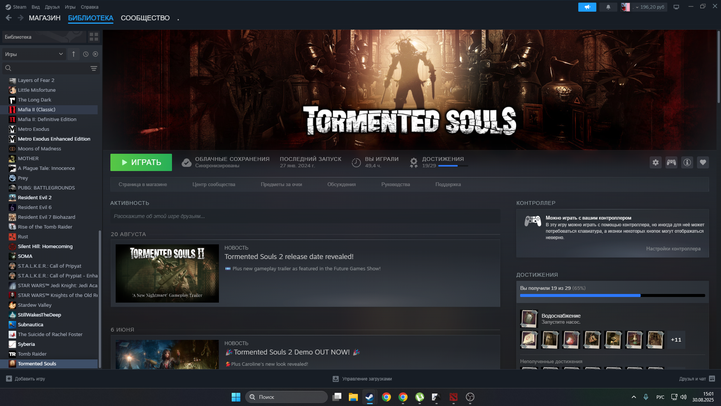Toggle ready-to-play filter icon
The width and height of the screenshot is (721, 406).
pos(95,54)
